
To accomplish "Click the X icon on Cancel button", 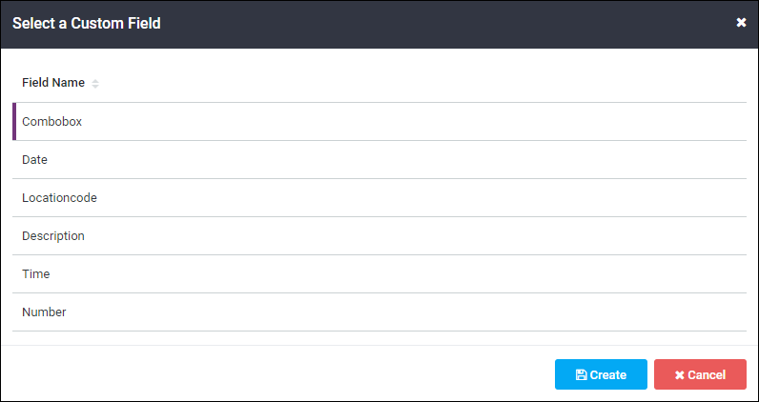I will point(679,375).
